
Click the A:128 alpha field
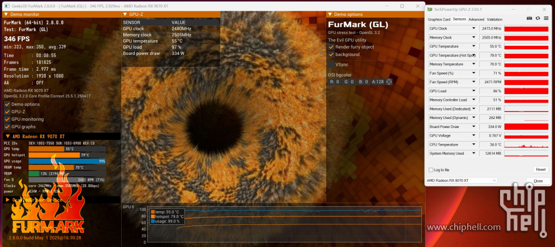coord(378,82)
